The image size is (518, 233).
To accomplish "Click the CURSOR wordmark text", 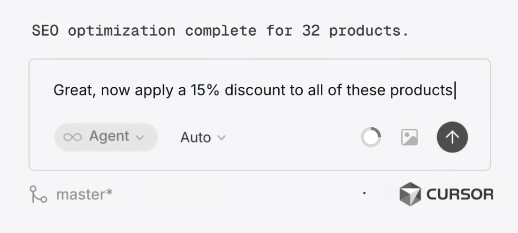I will (x=460, y=194).
